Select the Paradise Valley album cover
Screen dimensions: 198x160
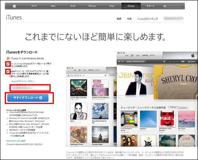click(x=100, y=135)
